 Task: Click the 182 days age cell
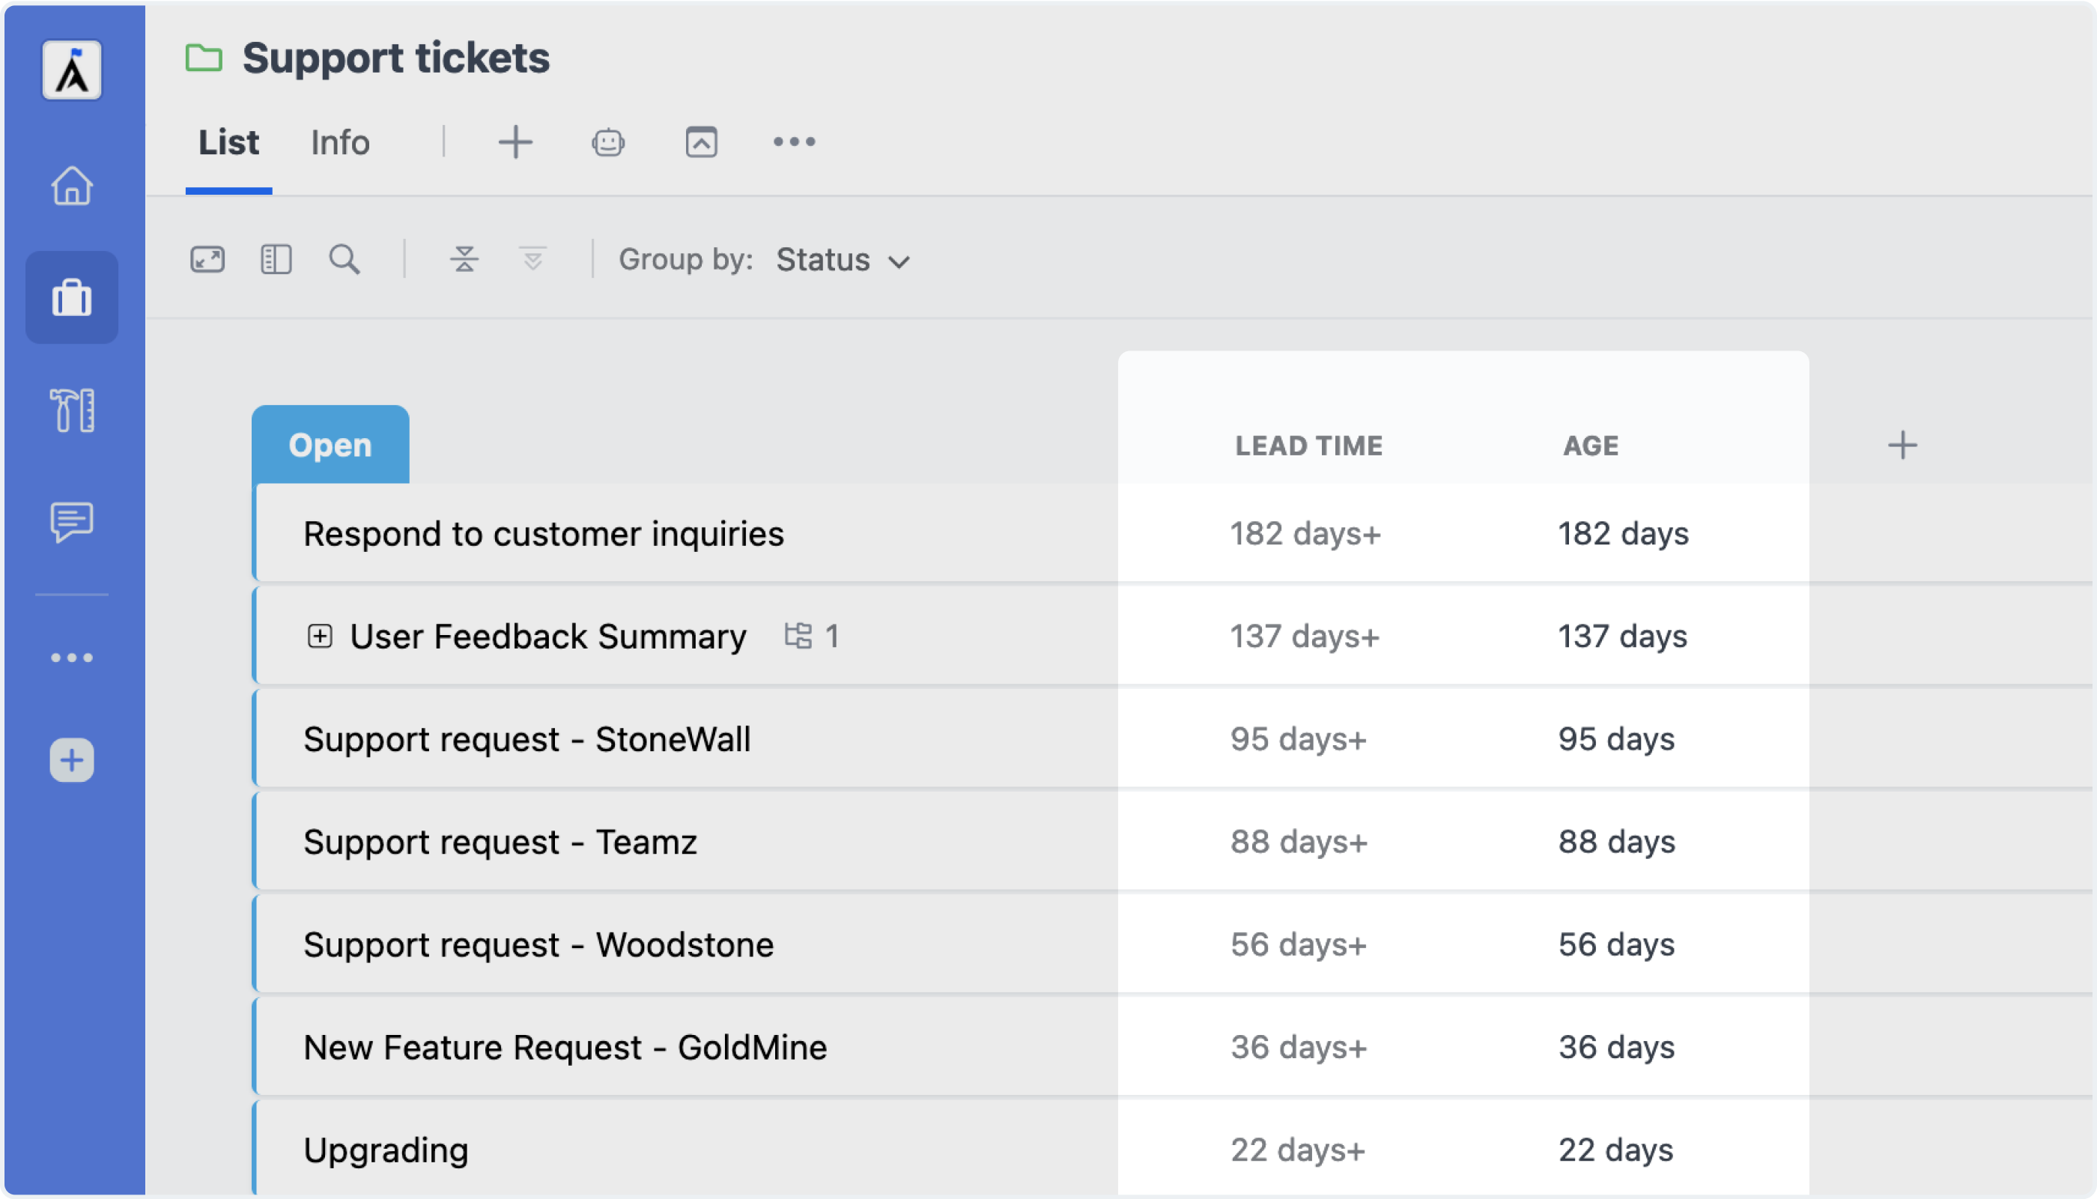pyautogui.click(x=1623, y=534)
